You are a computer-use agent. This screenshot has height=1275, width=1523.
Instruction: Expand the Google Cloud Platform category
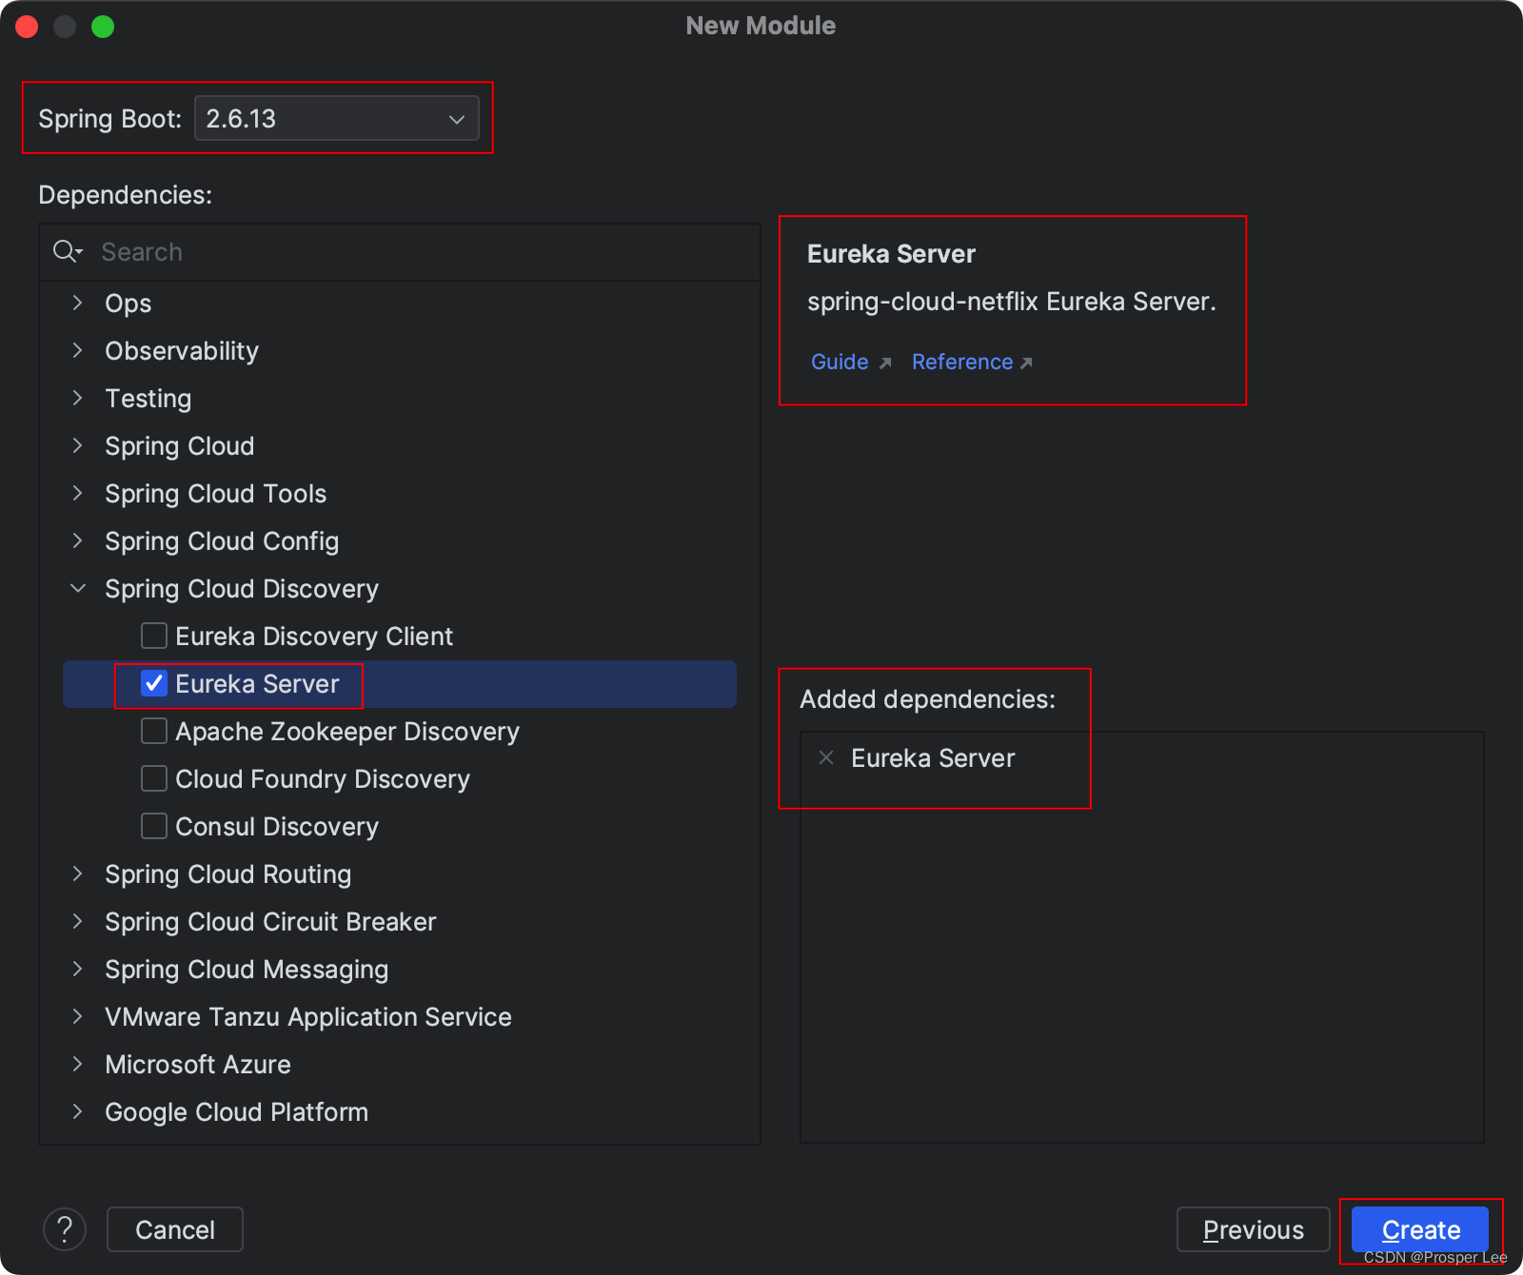pyautogui.click(x=77, y=1111)
